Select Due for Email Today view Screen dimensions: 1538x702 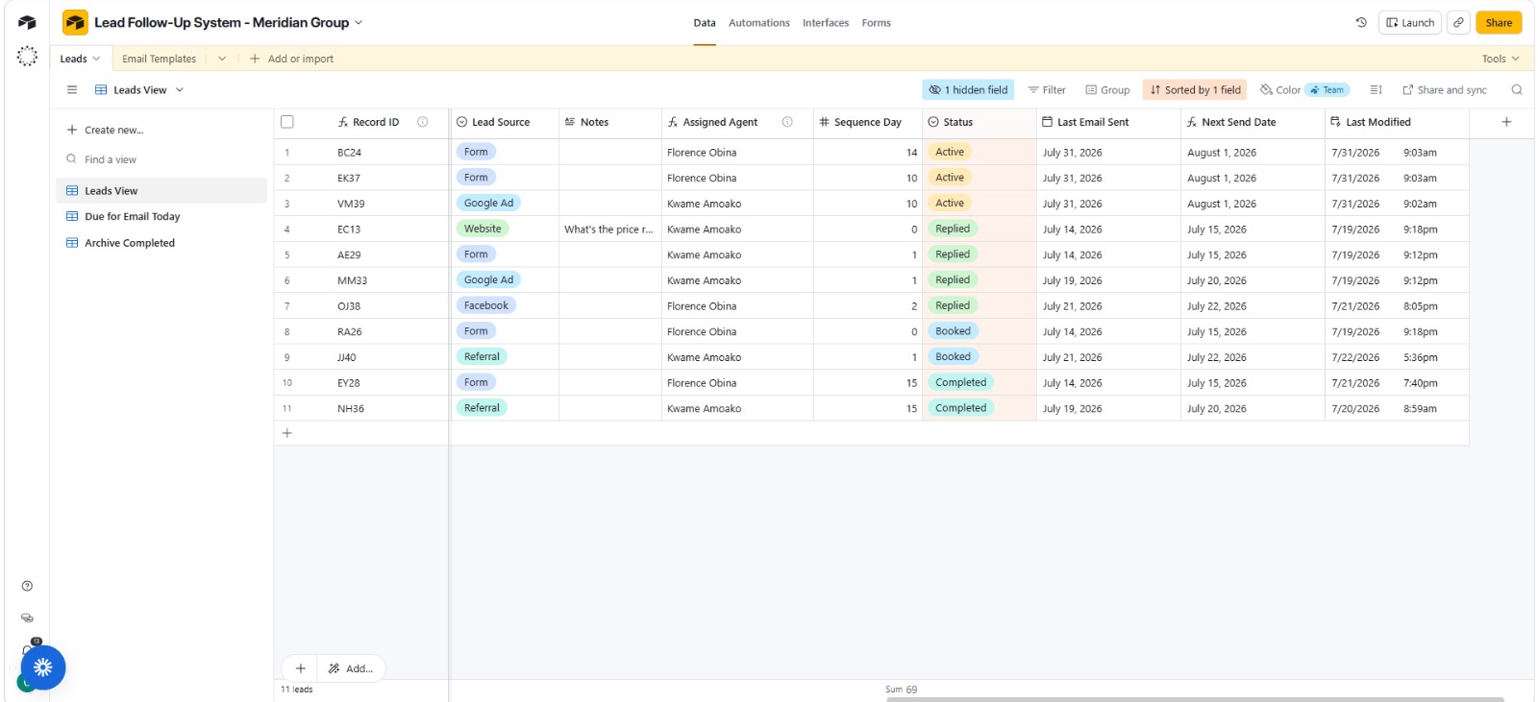tap(161, 216)
